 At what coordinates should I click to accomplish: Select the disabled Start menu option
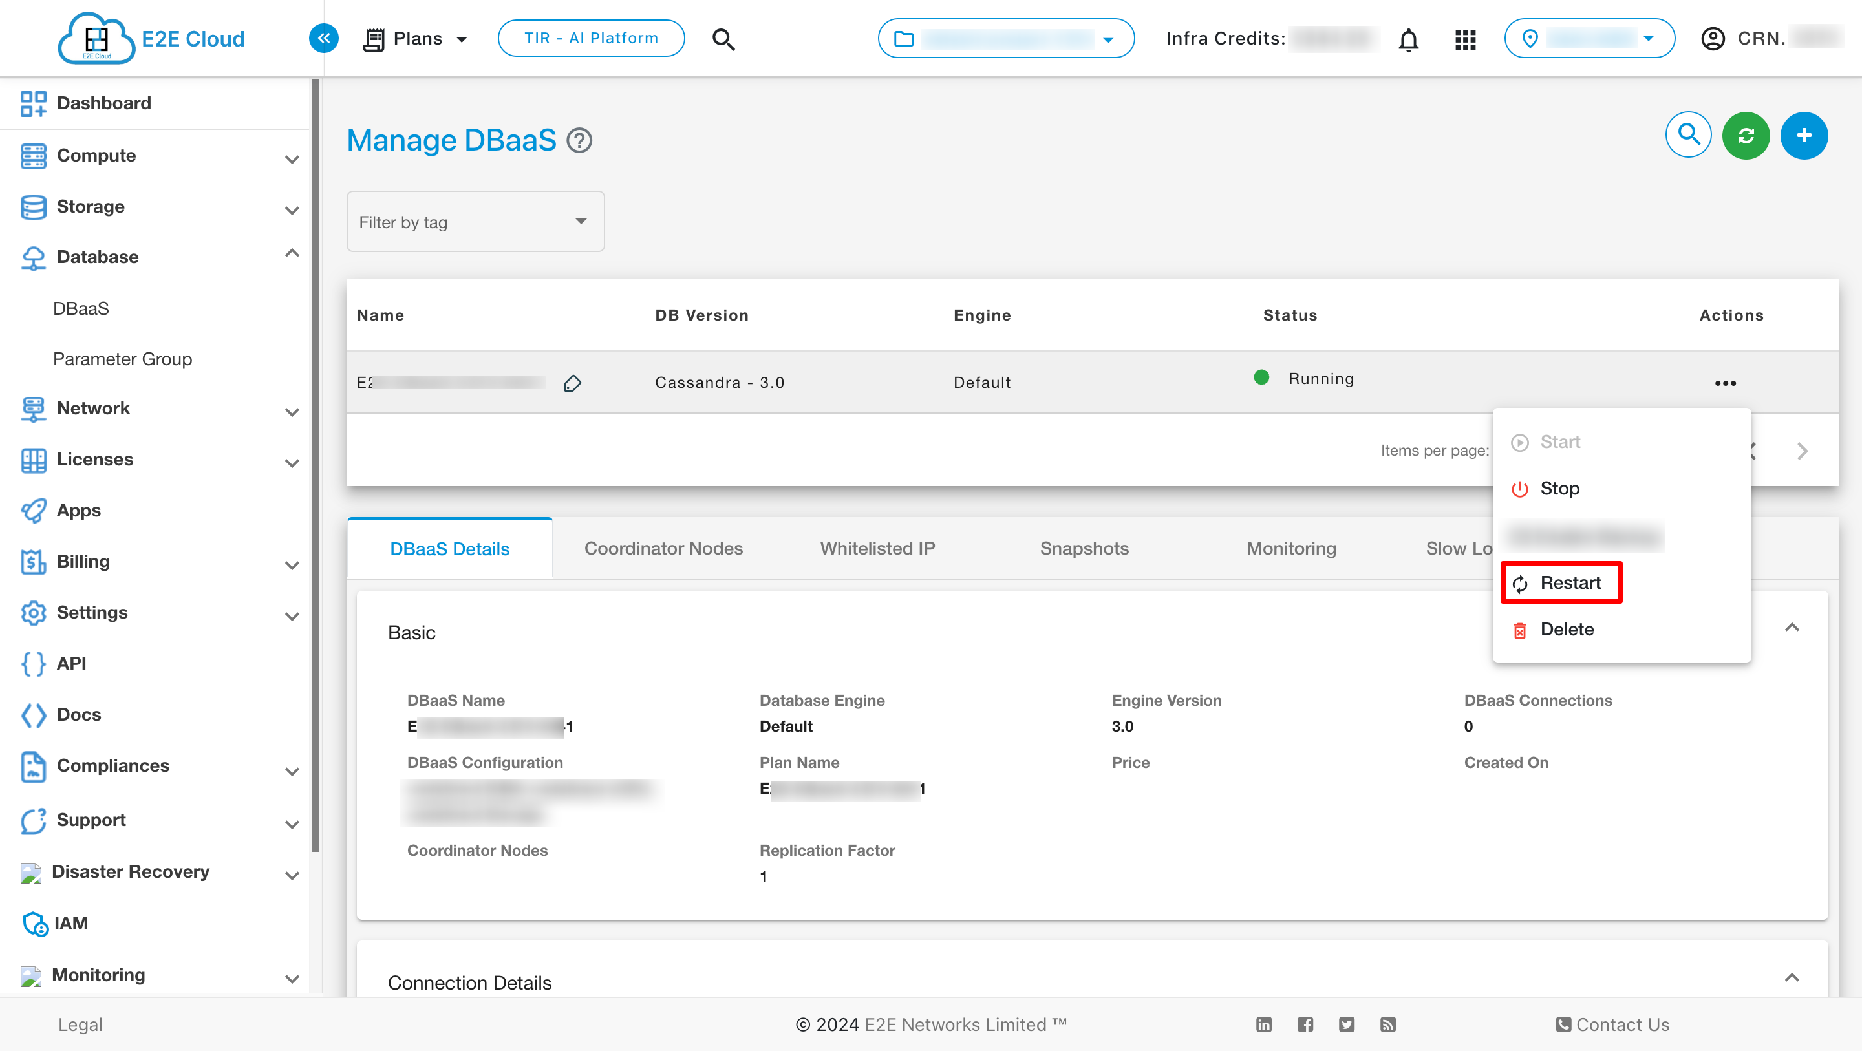(1621, 441)
